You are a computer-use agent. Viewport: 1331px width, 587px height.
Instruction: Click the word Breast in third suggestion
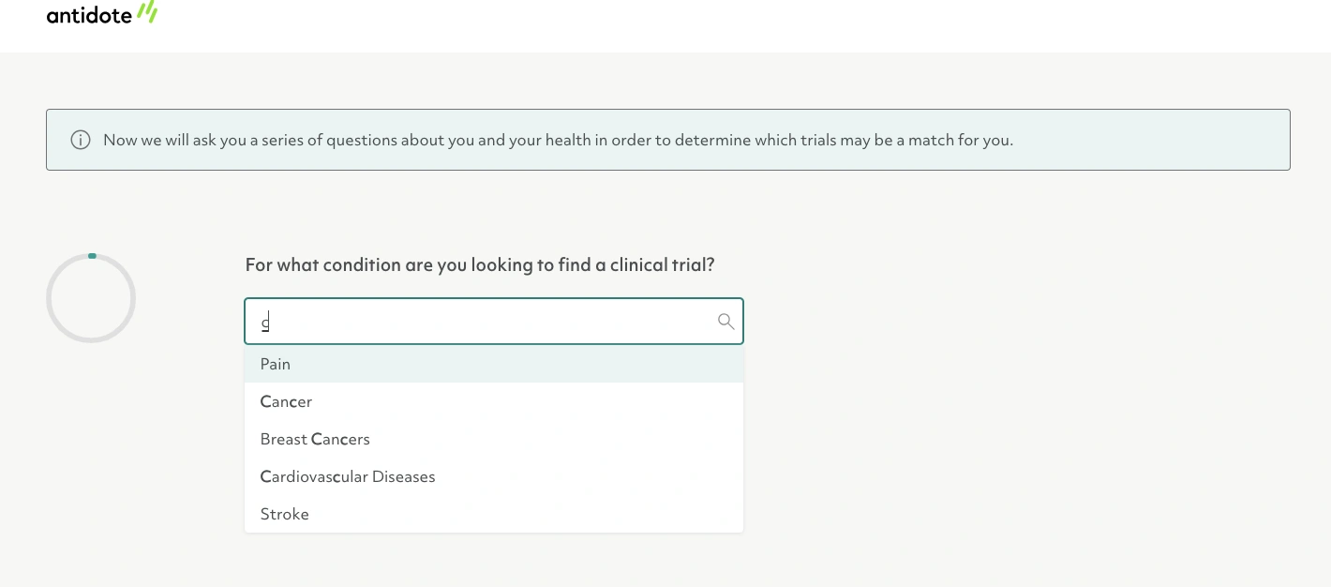coord(284,439)
